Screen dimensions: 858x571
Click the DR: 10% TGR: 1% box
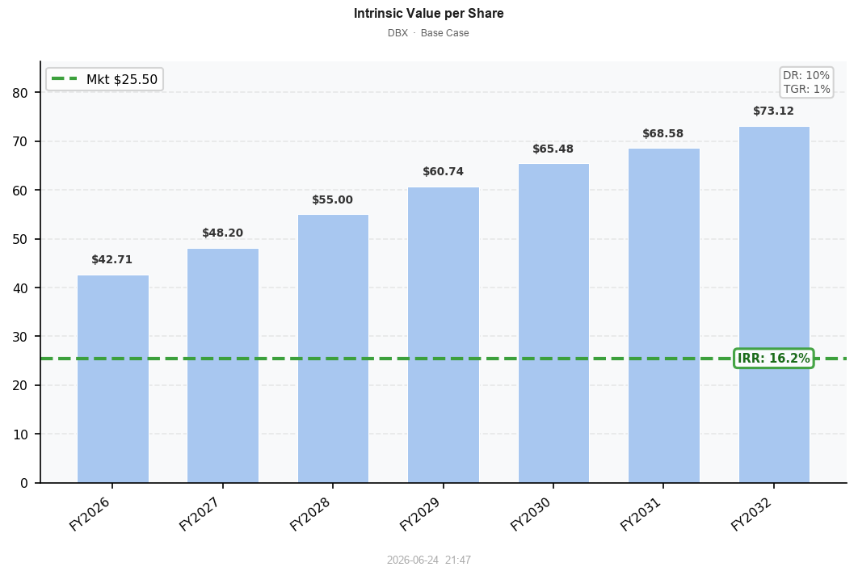(806, 82)
